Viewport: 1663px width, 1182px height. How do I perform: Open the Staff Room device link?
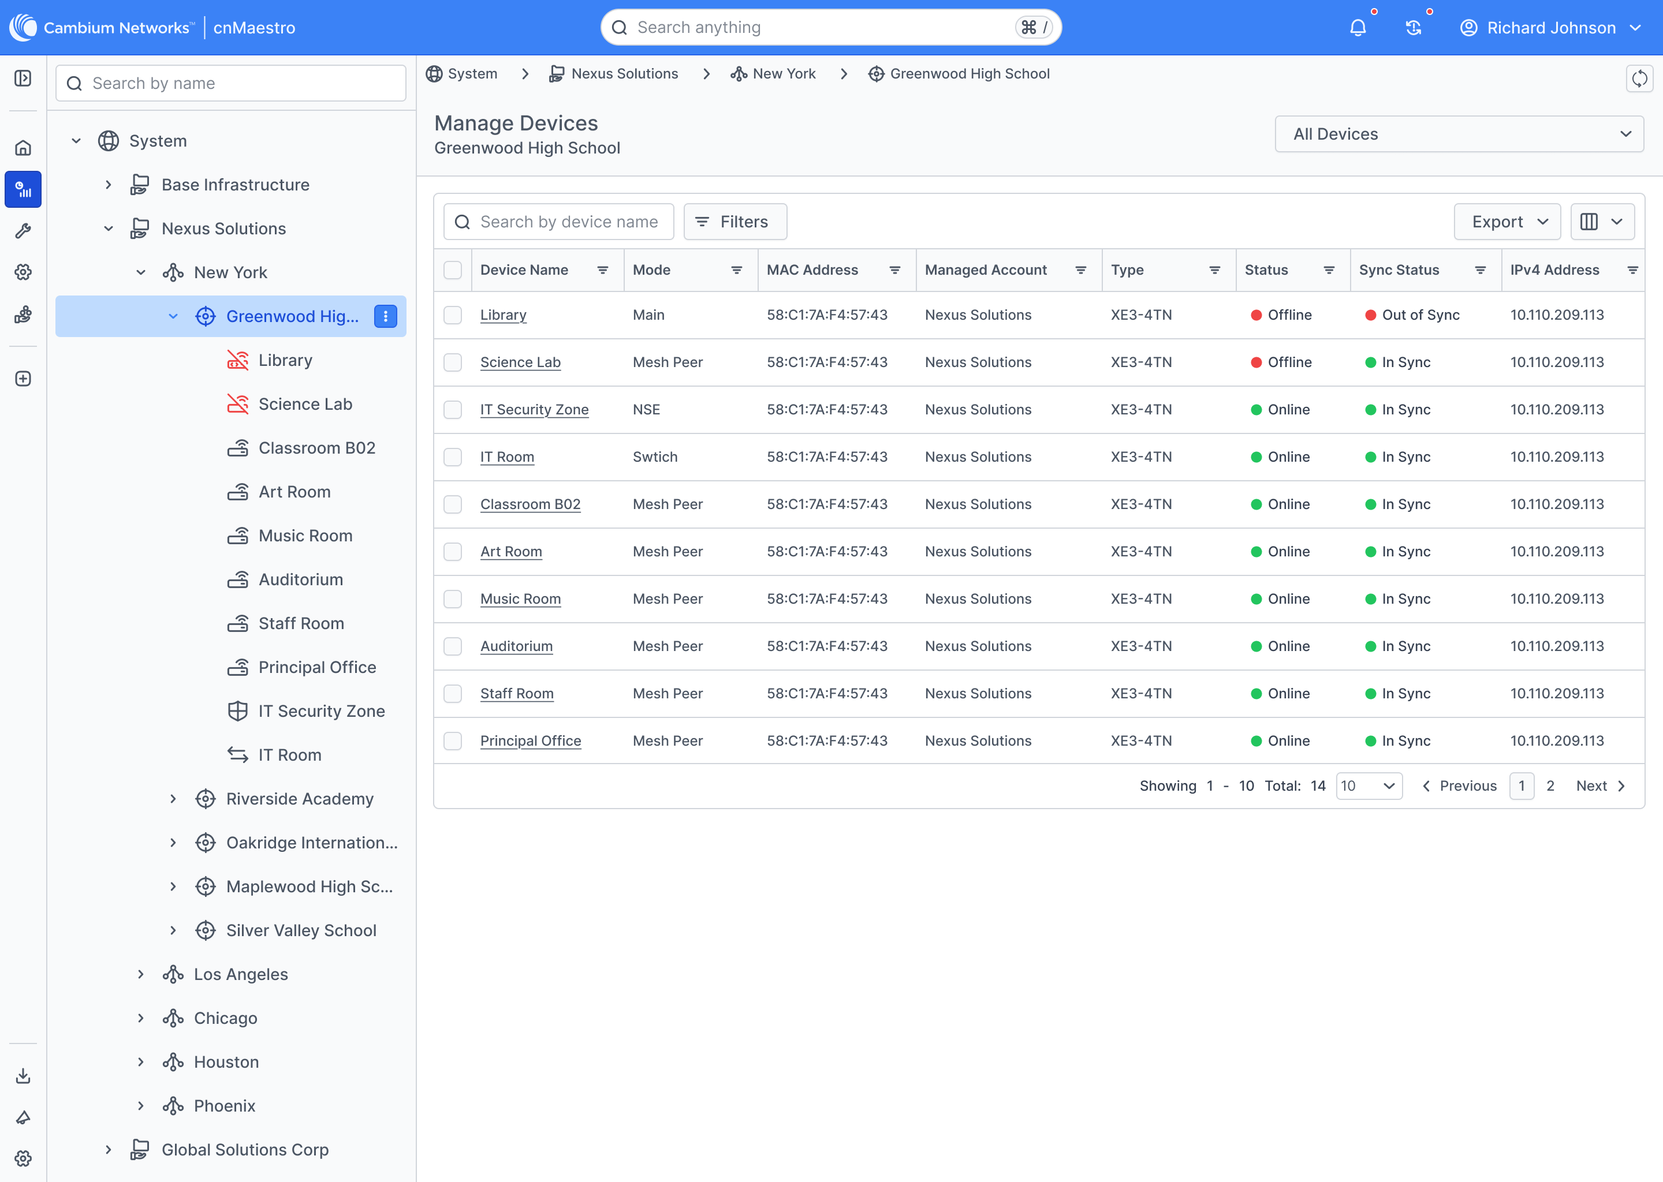(x=517, y=694)
